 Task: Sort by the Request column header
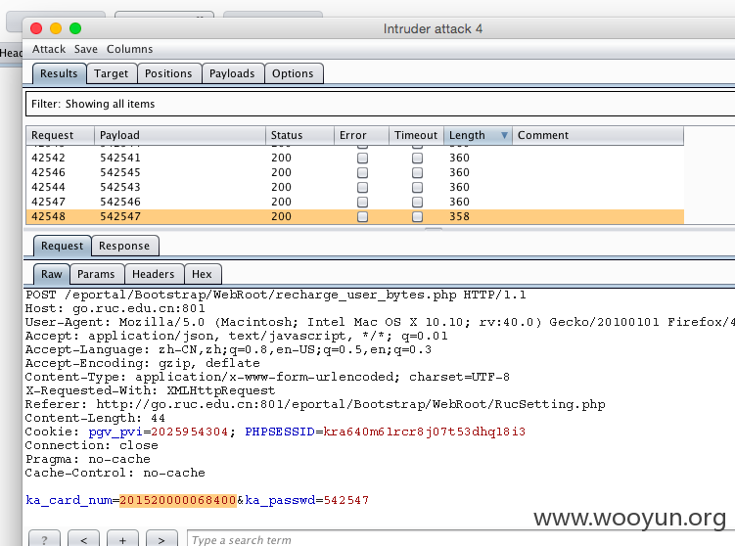[x=60, y=135]
